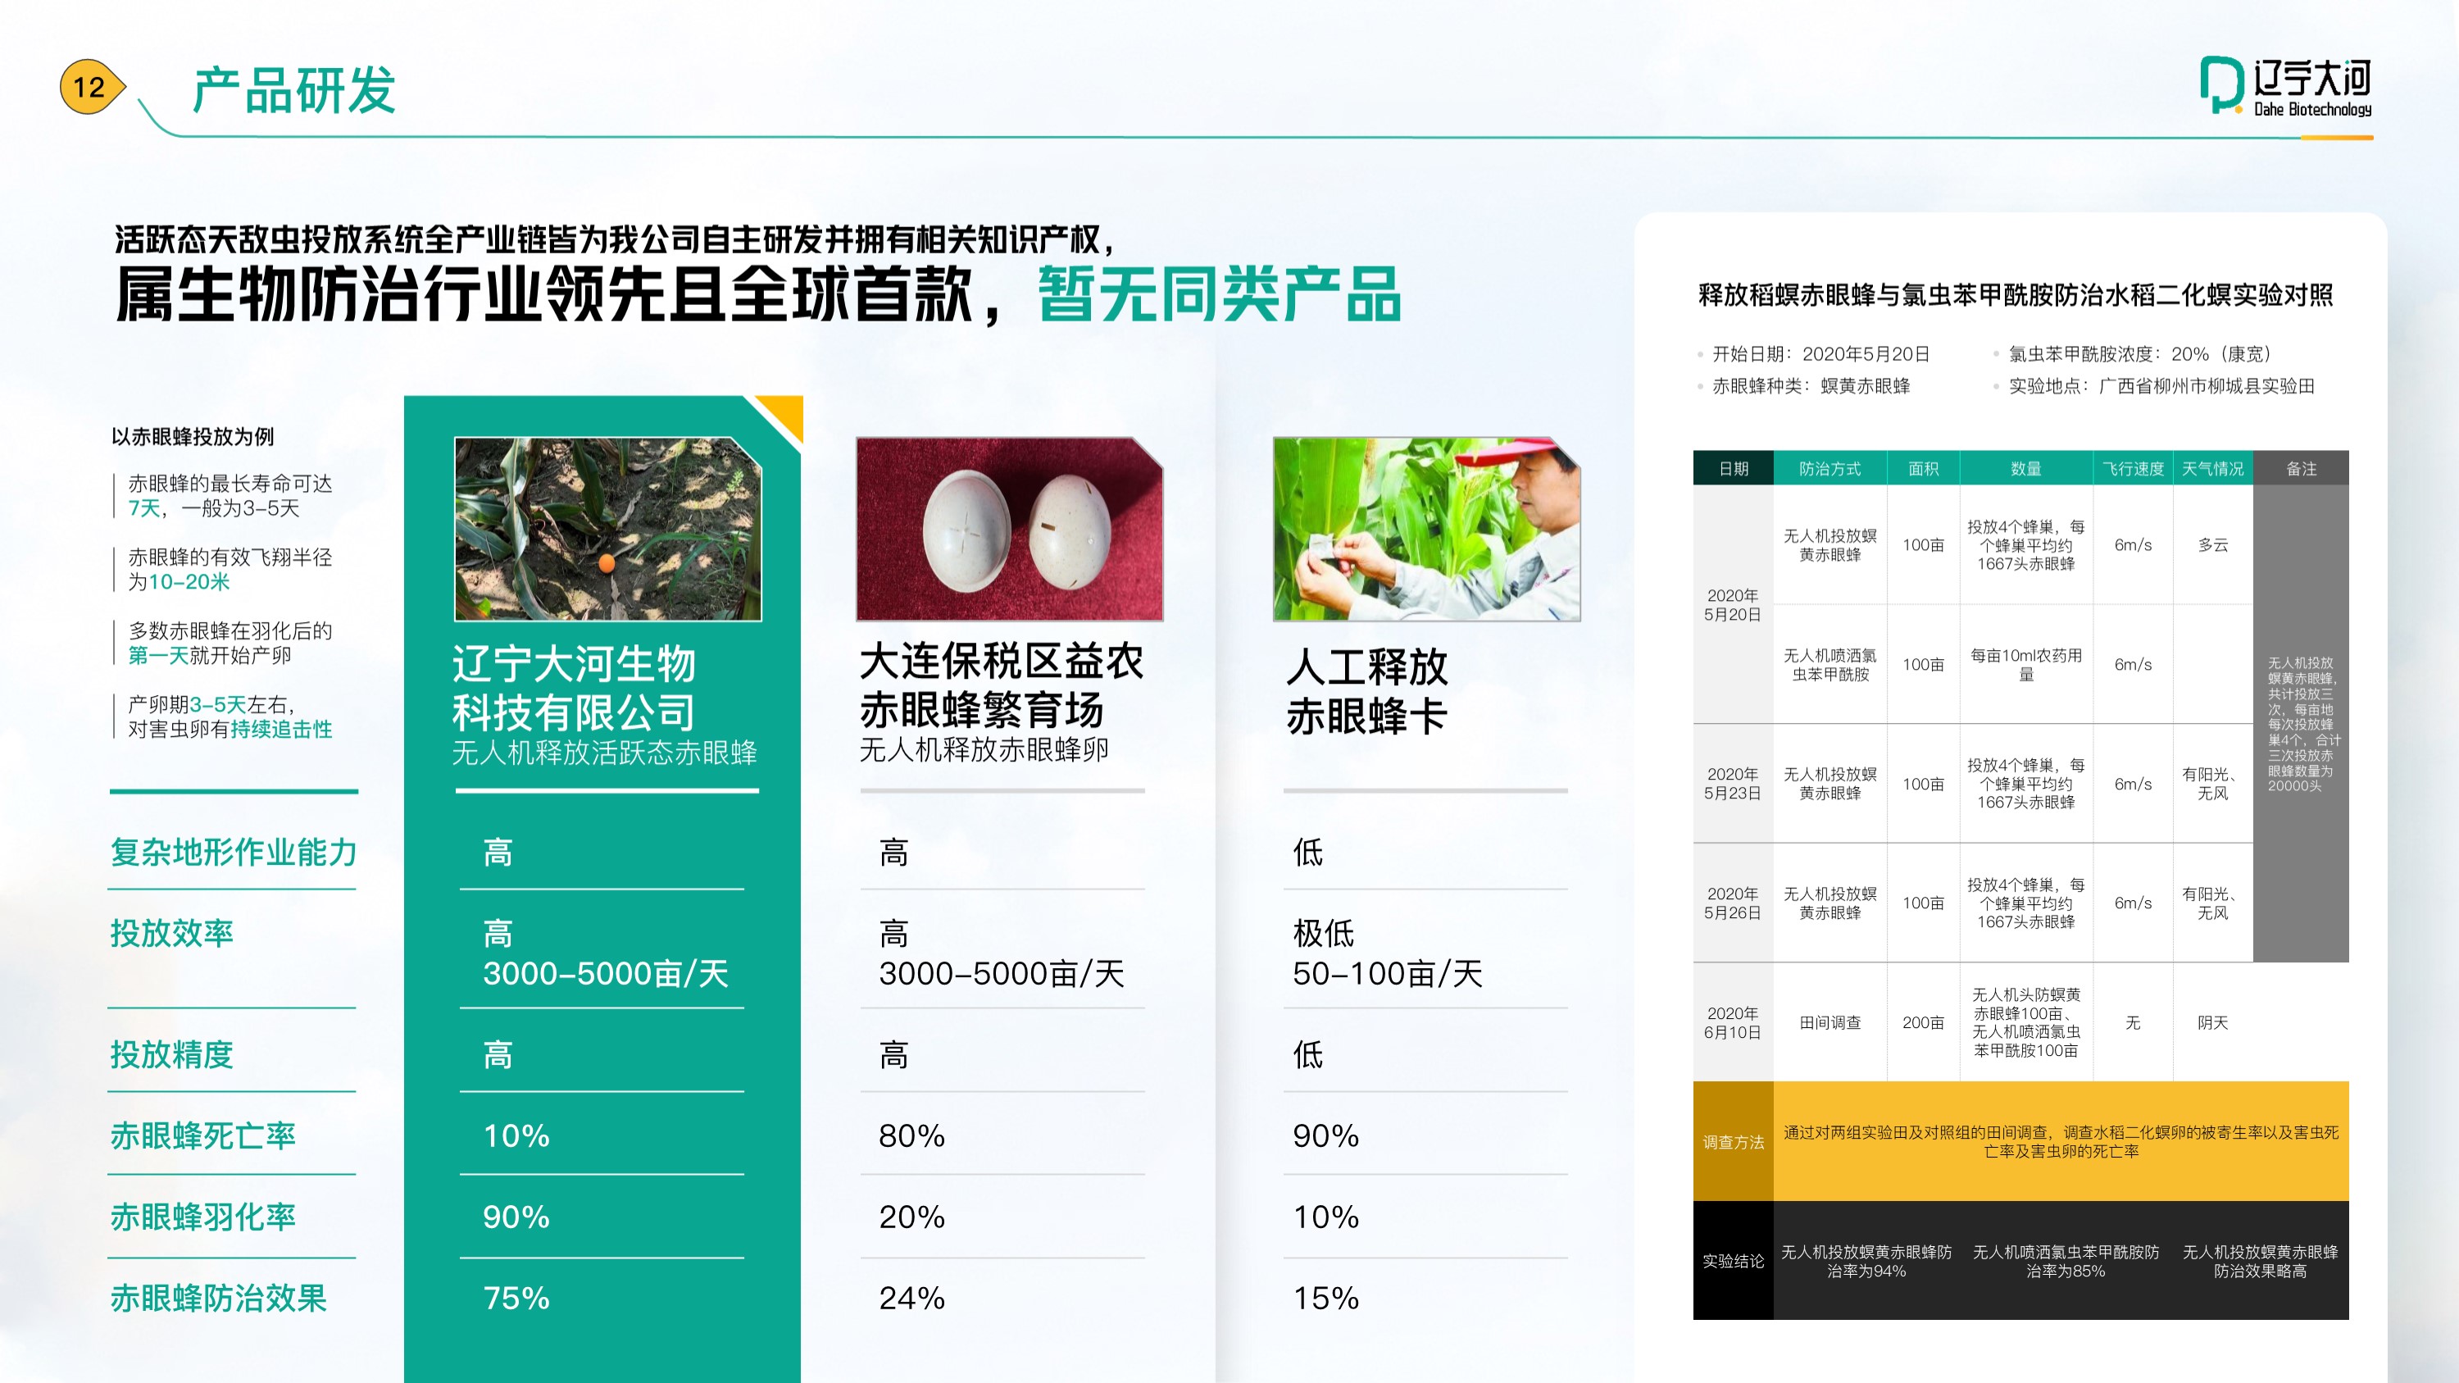Click the 投放效率 row label
Viewport: 2459px width, 1383px height.
(172, 932)
